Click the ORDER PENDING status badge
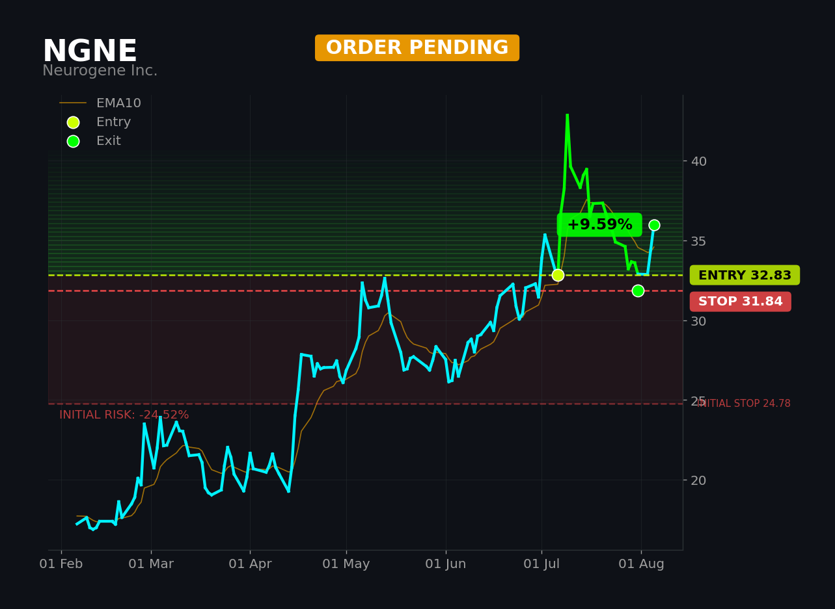835x609 pixels. click(x=417, y=48)
